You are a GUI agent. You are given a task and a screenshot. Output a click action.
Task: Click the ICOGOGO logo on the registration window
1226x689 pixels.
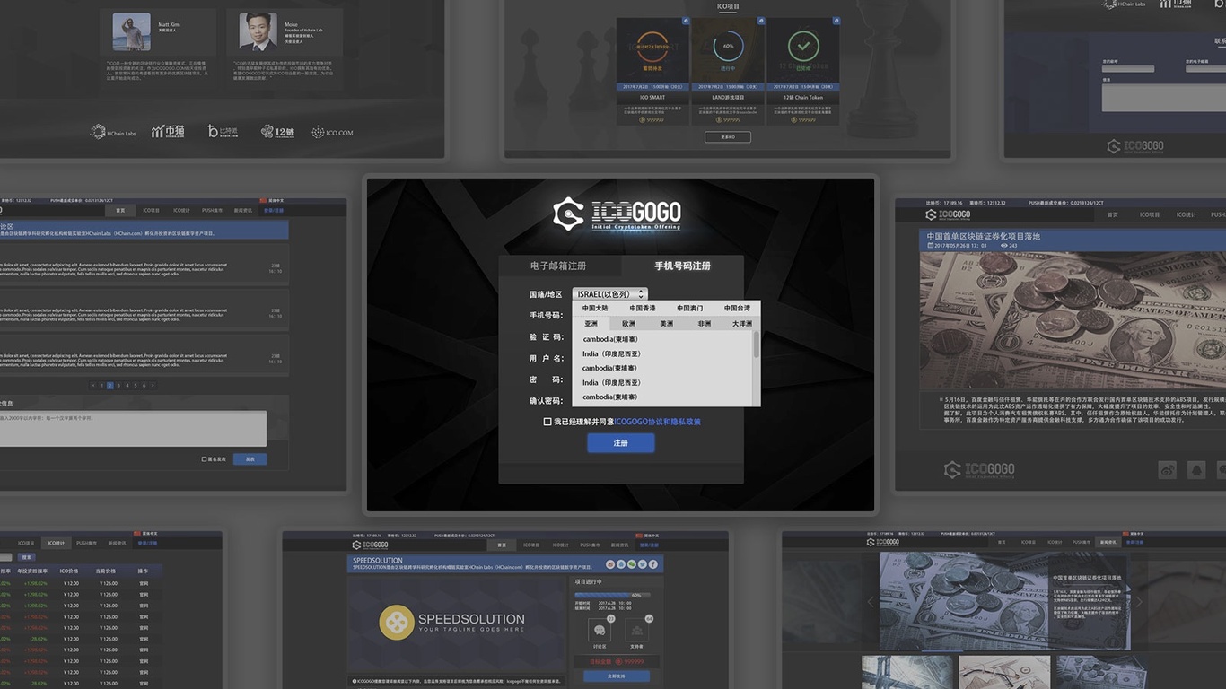pos(617,215)
